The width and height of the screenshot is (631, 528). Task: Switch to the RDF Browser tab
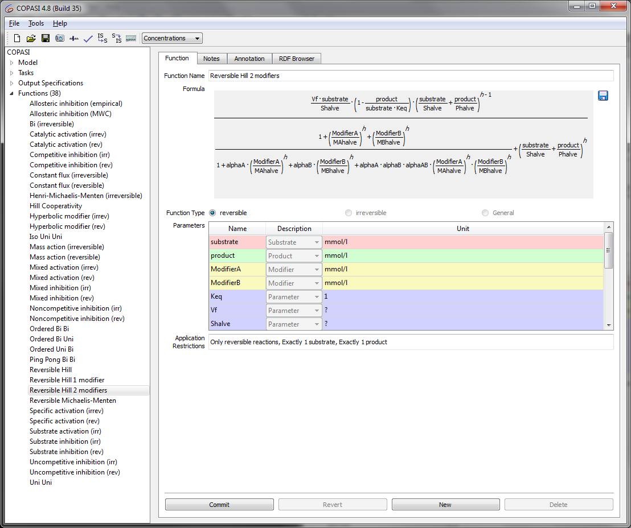[x=297, y=59]
